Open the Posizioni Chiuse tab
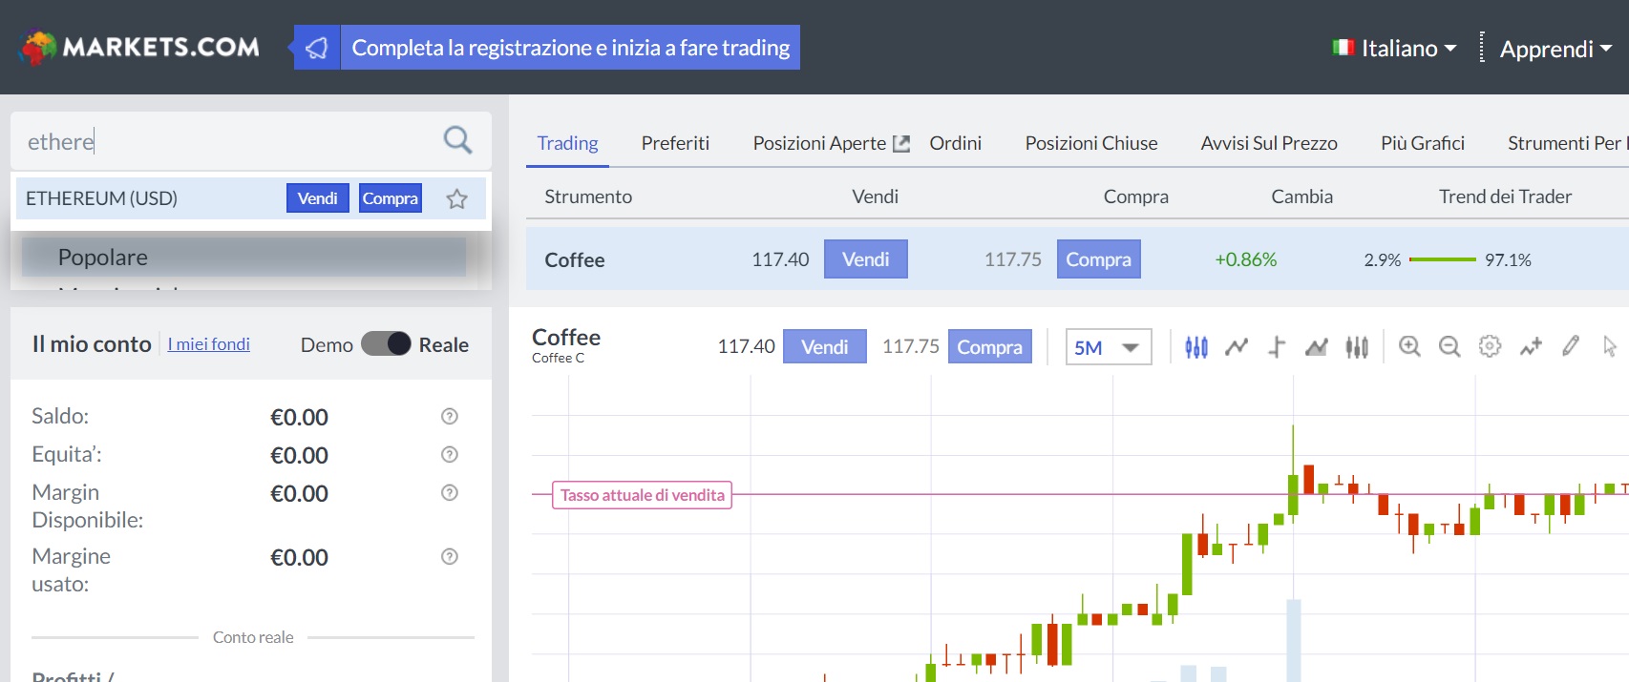This screenshot has height=682, width=1629. (x=1090, y=143)
